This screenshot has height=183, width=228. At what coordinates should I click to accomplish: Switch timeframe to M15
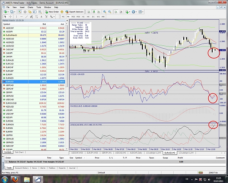point(73,16)
